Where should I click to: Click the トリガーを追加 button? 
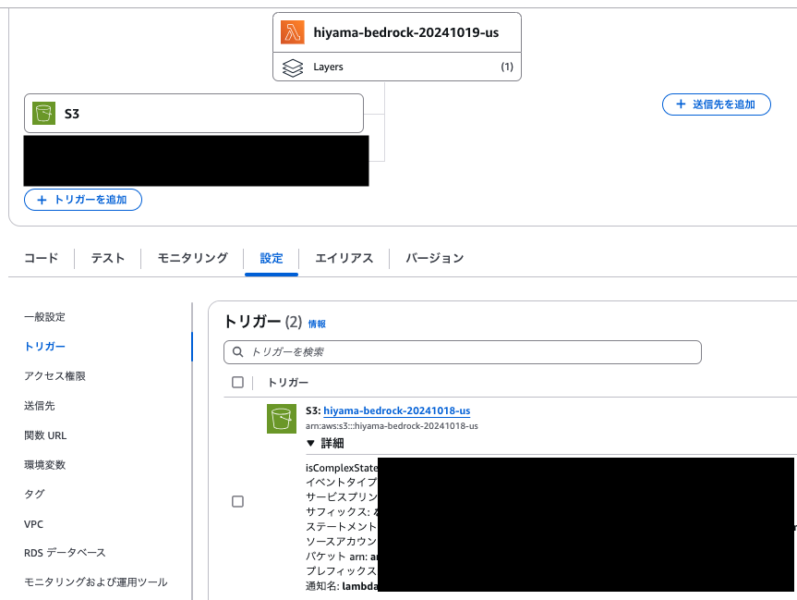pyautogui.click(x=82, y=200)
